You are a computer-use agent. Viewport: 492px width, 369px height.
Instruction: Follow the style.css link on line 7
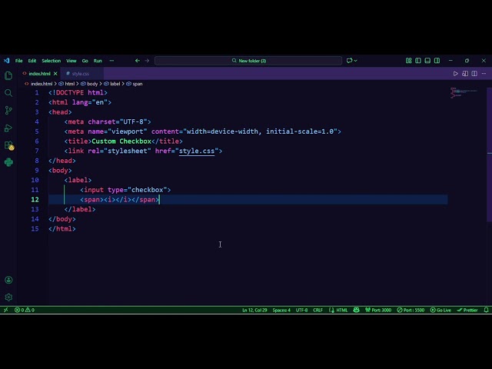[197, 151]
